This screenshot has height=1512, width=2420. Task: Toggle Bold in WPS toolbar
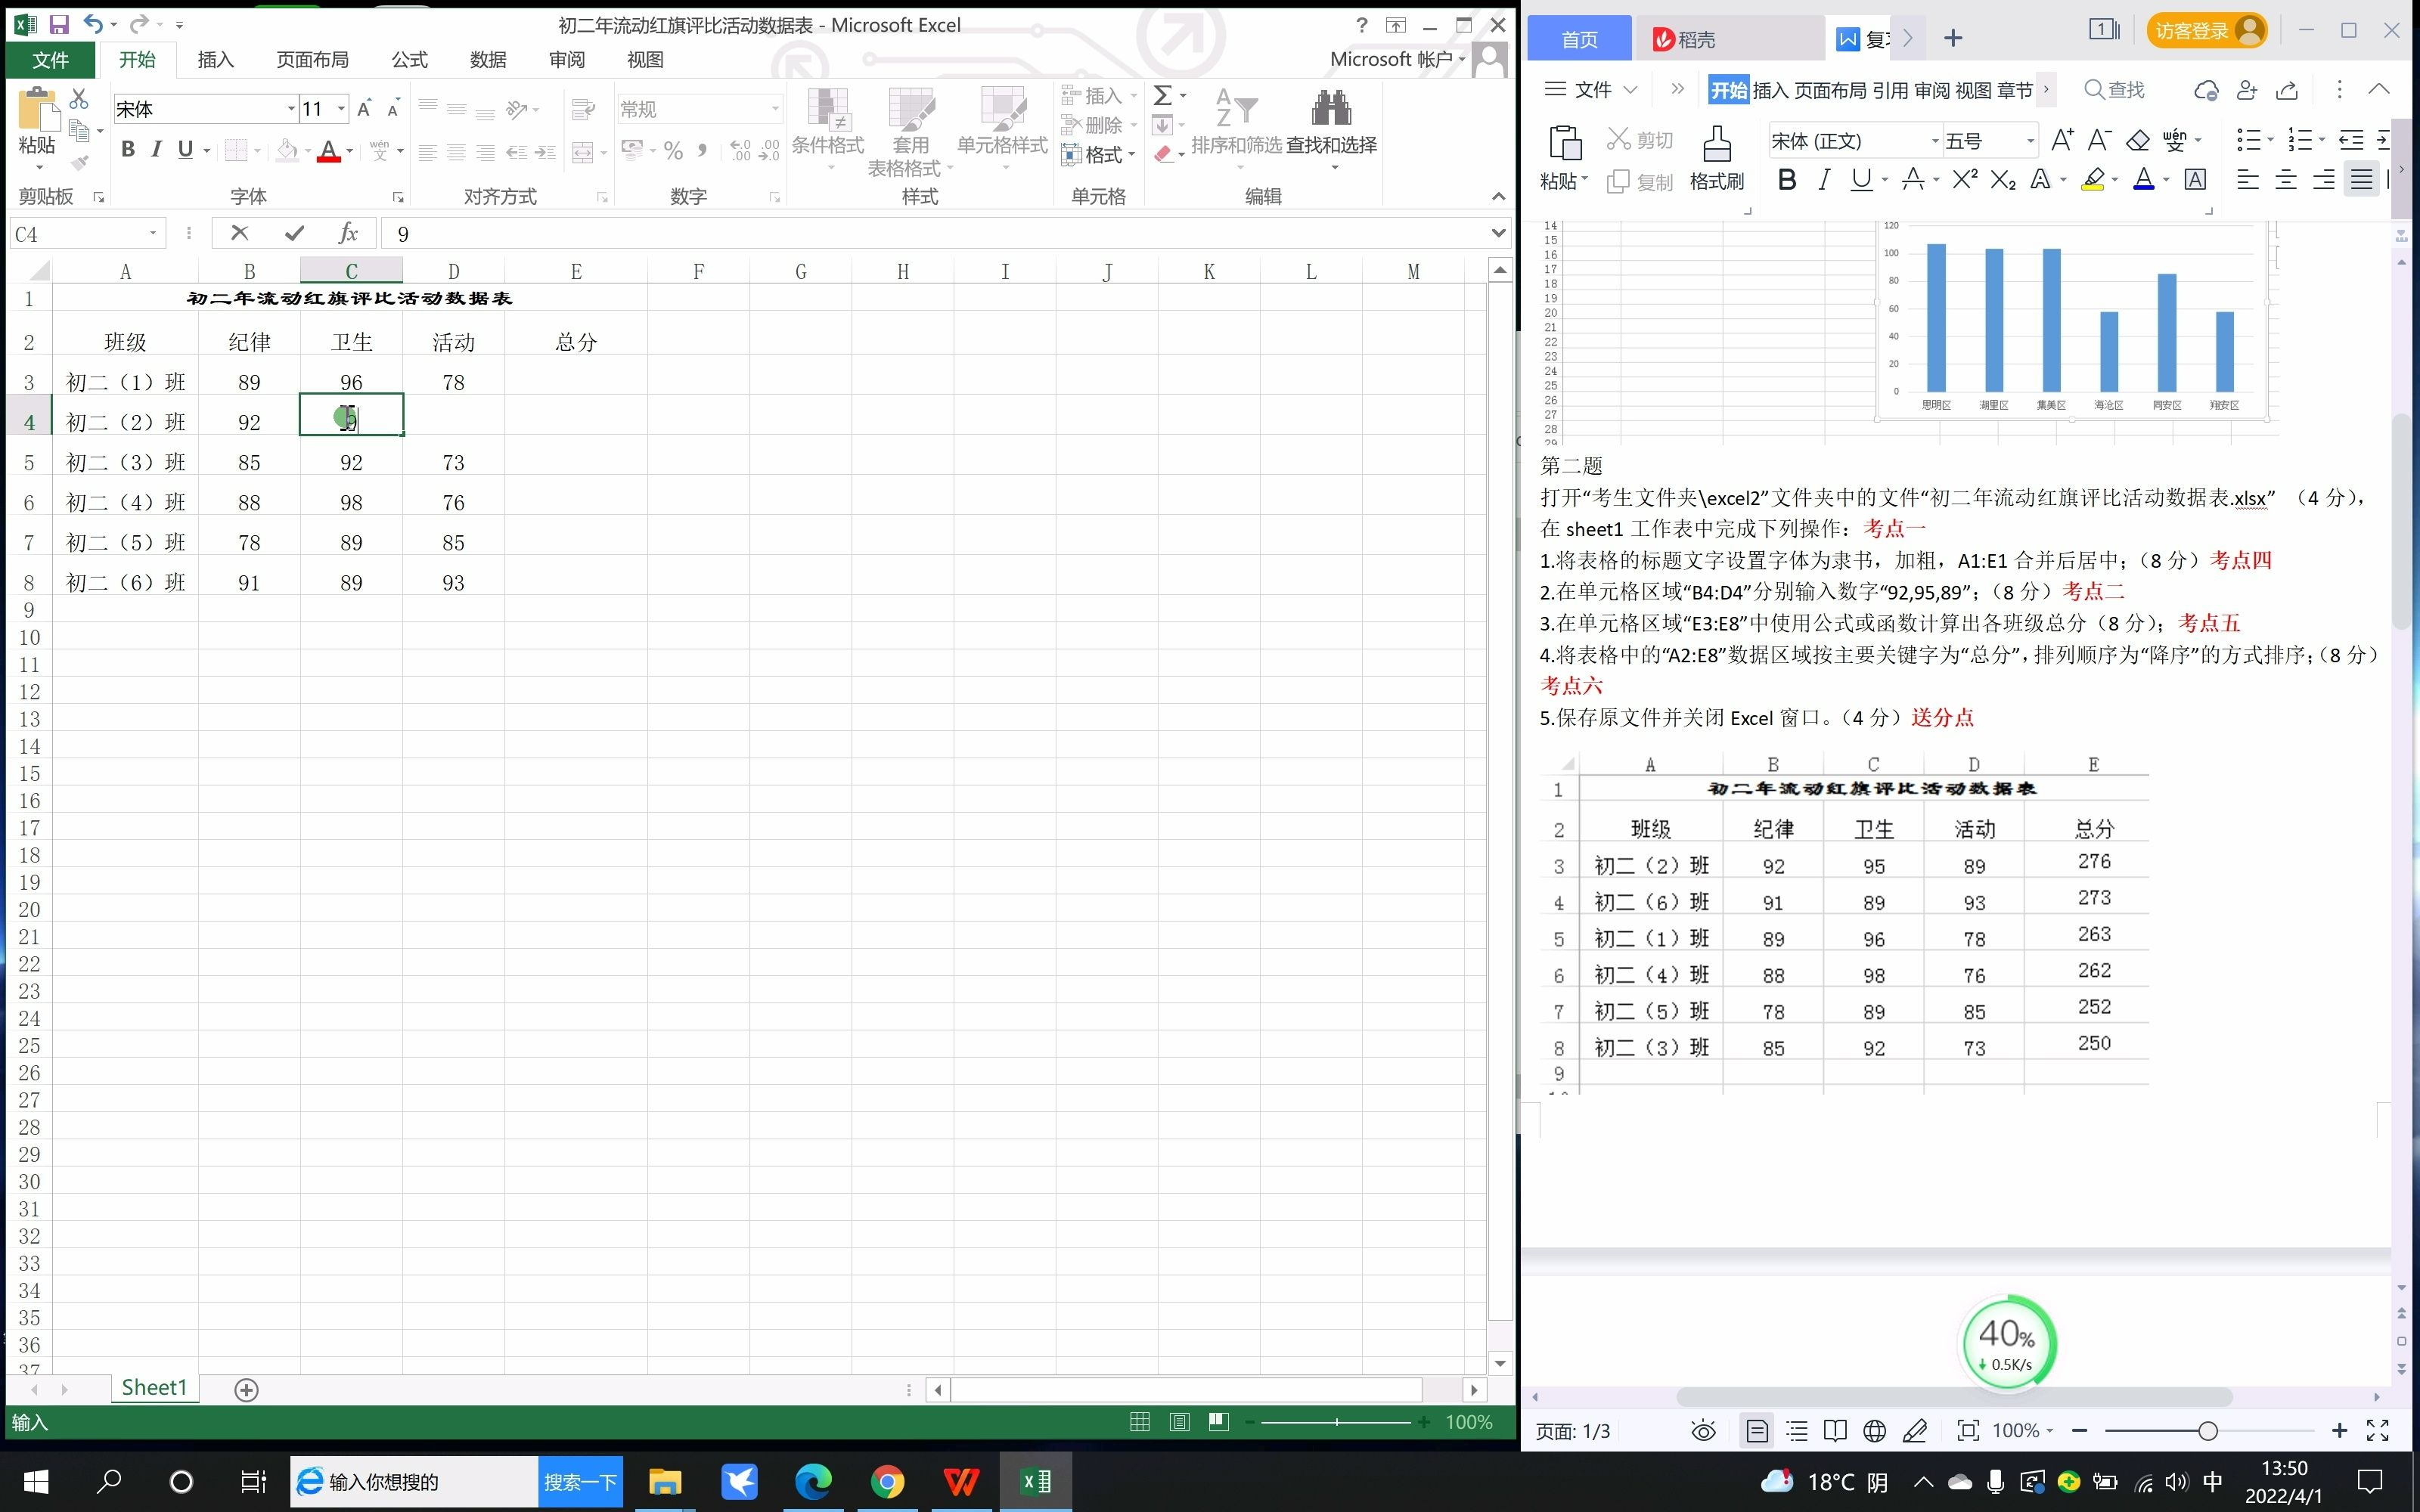tap(1787, 179)
